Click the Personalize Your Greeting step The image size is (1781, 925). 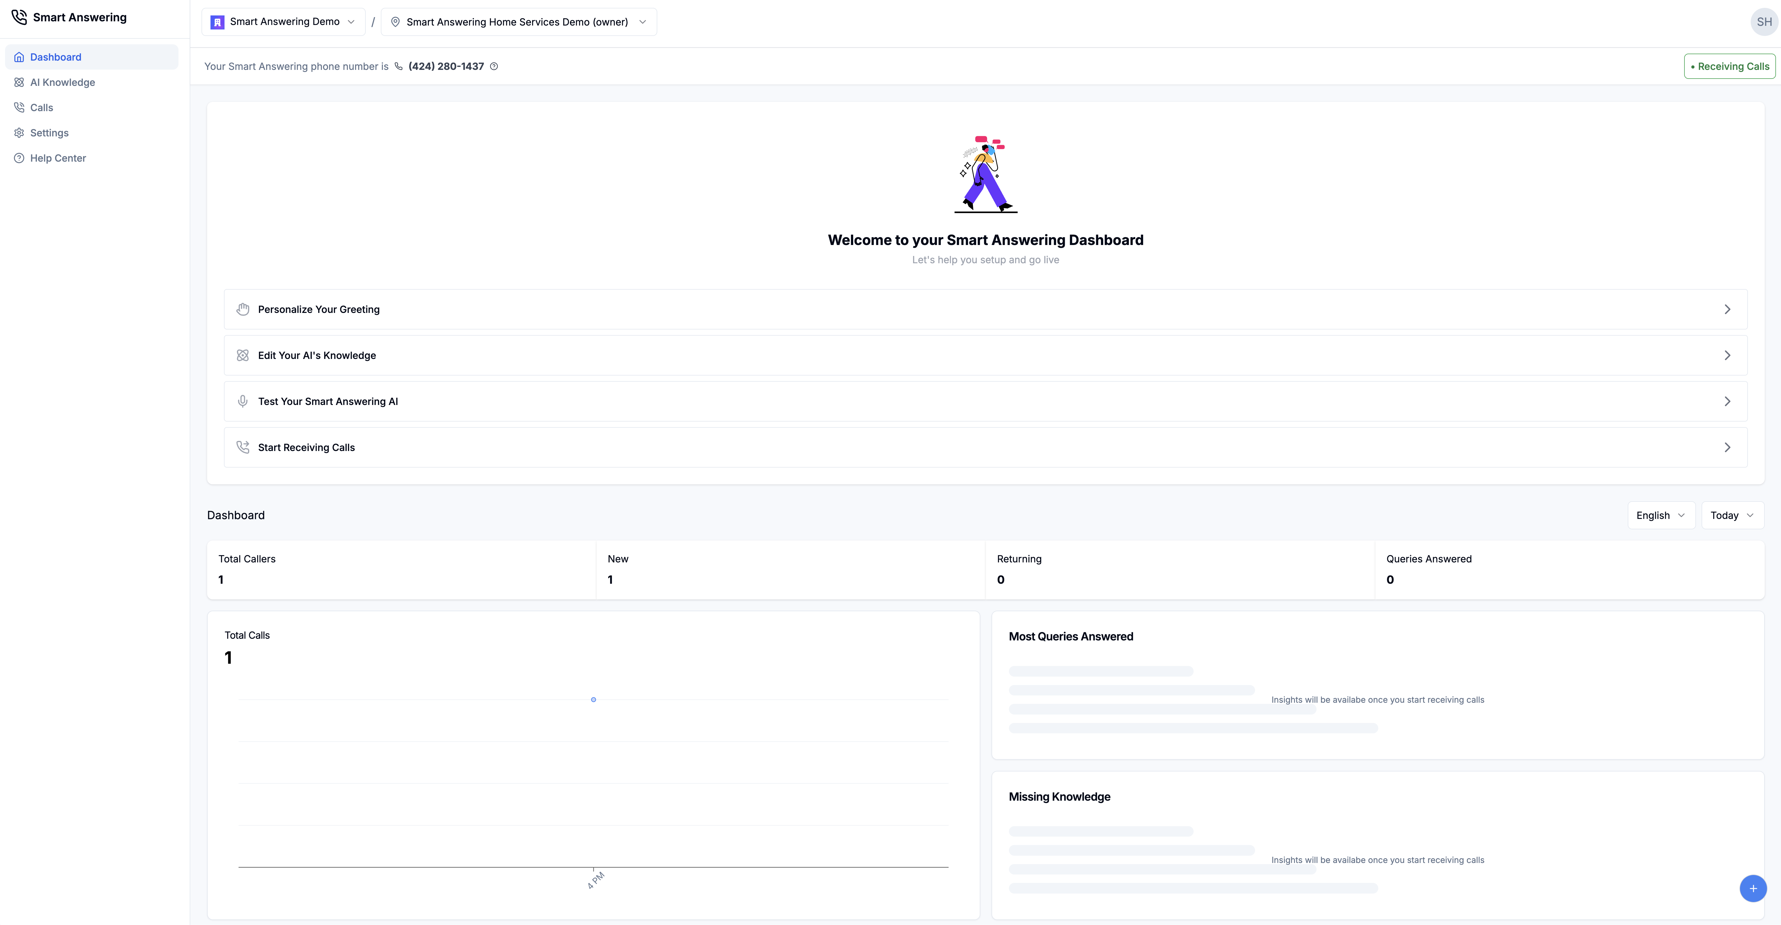tap(985, 309)
